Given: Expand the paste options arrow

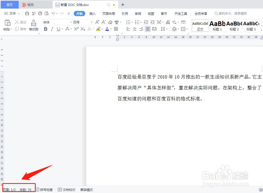Looking at the screenshot, I should point(11,29).
